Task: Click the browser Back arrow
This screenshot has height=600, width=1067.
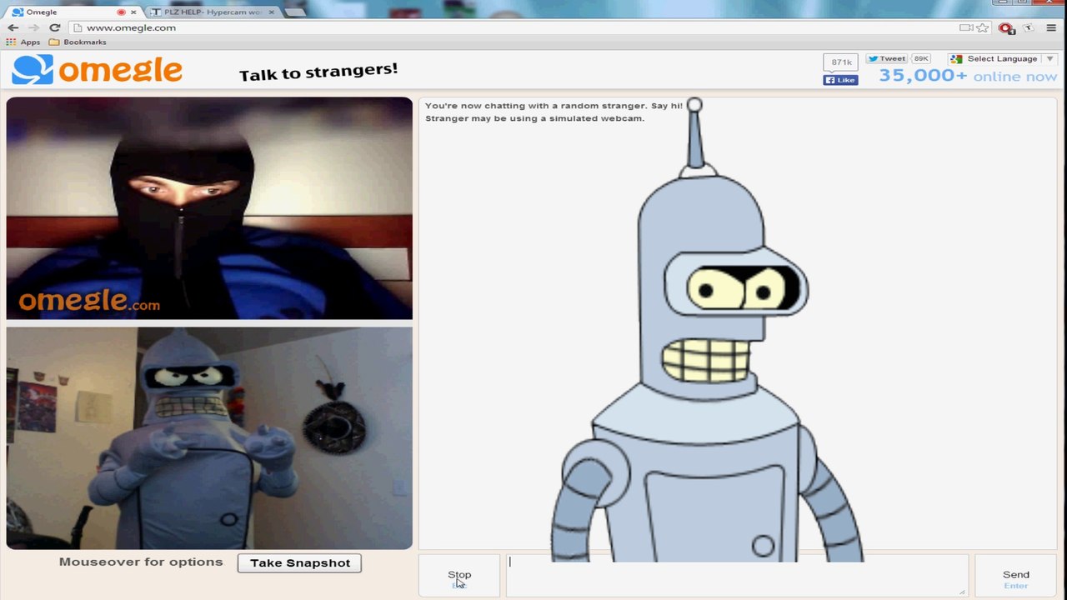Action: [13, 27]
